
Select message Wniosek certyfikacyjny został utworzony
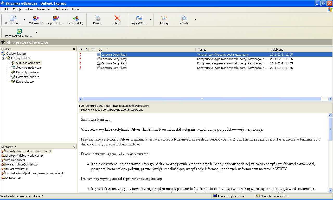[x=205, y=55]
